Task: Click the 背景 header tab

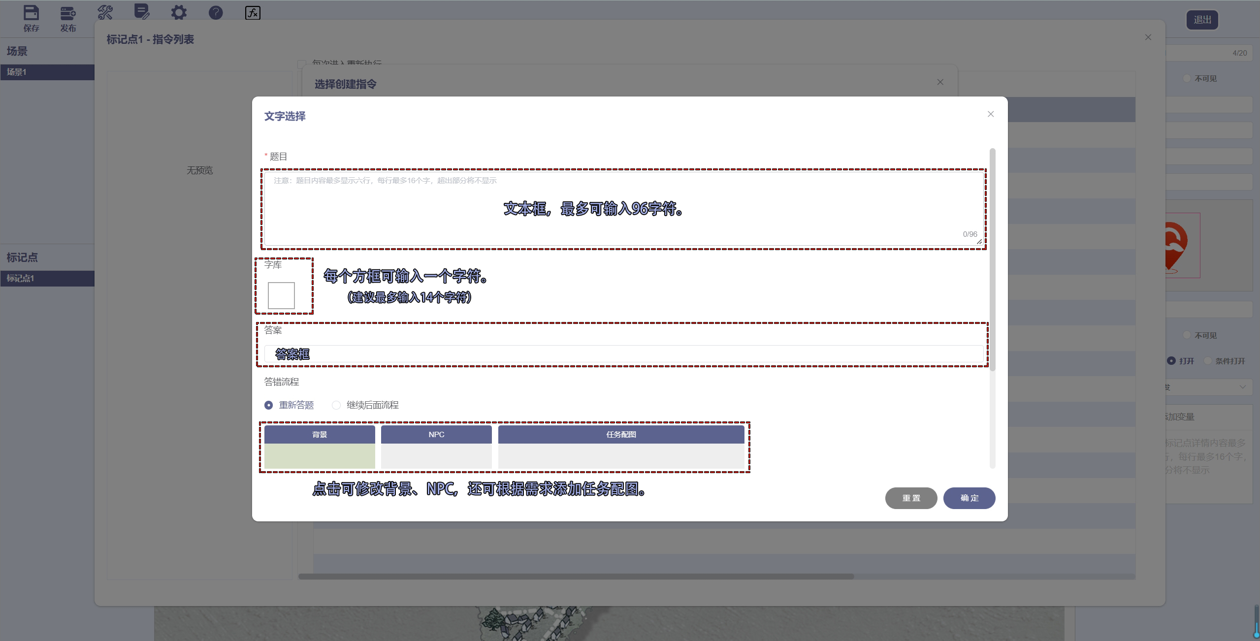Action: [320, 434]
